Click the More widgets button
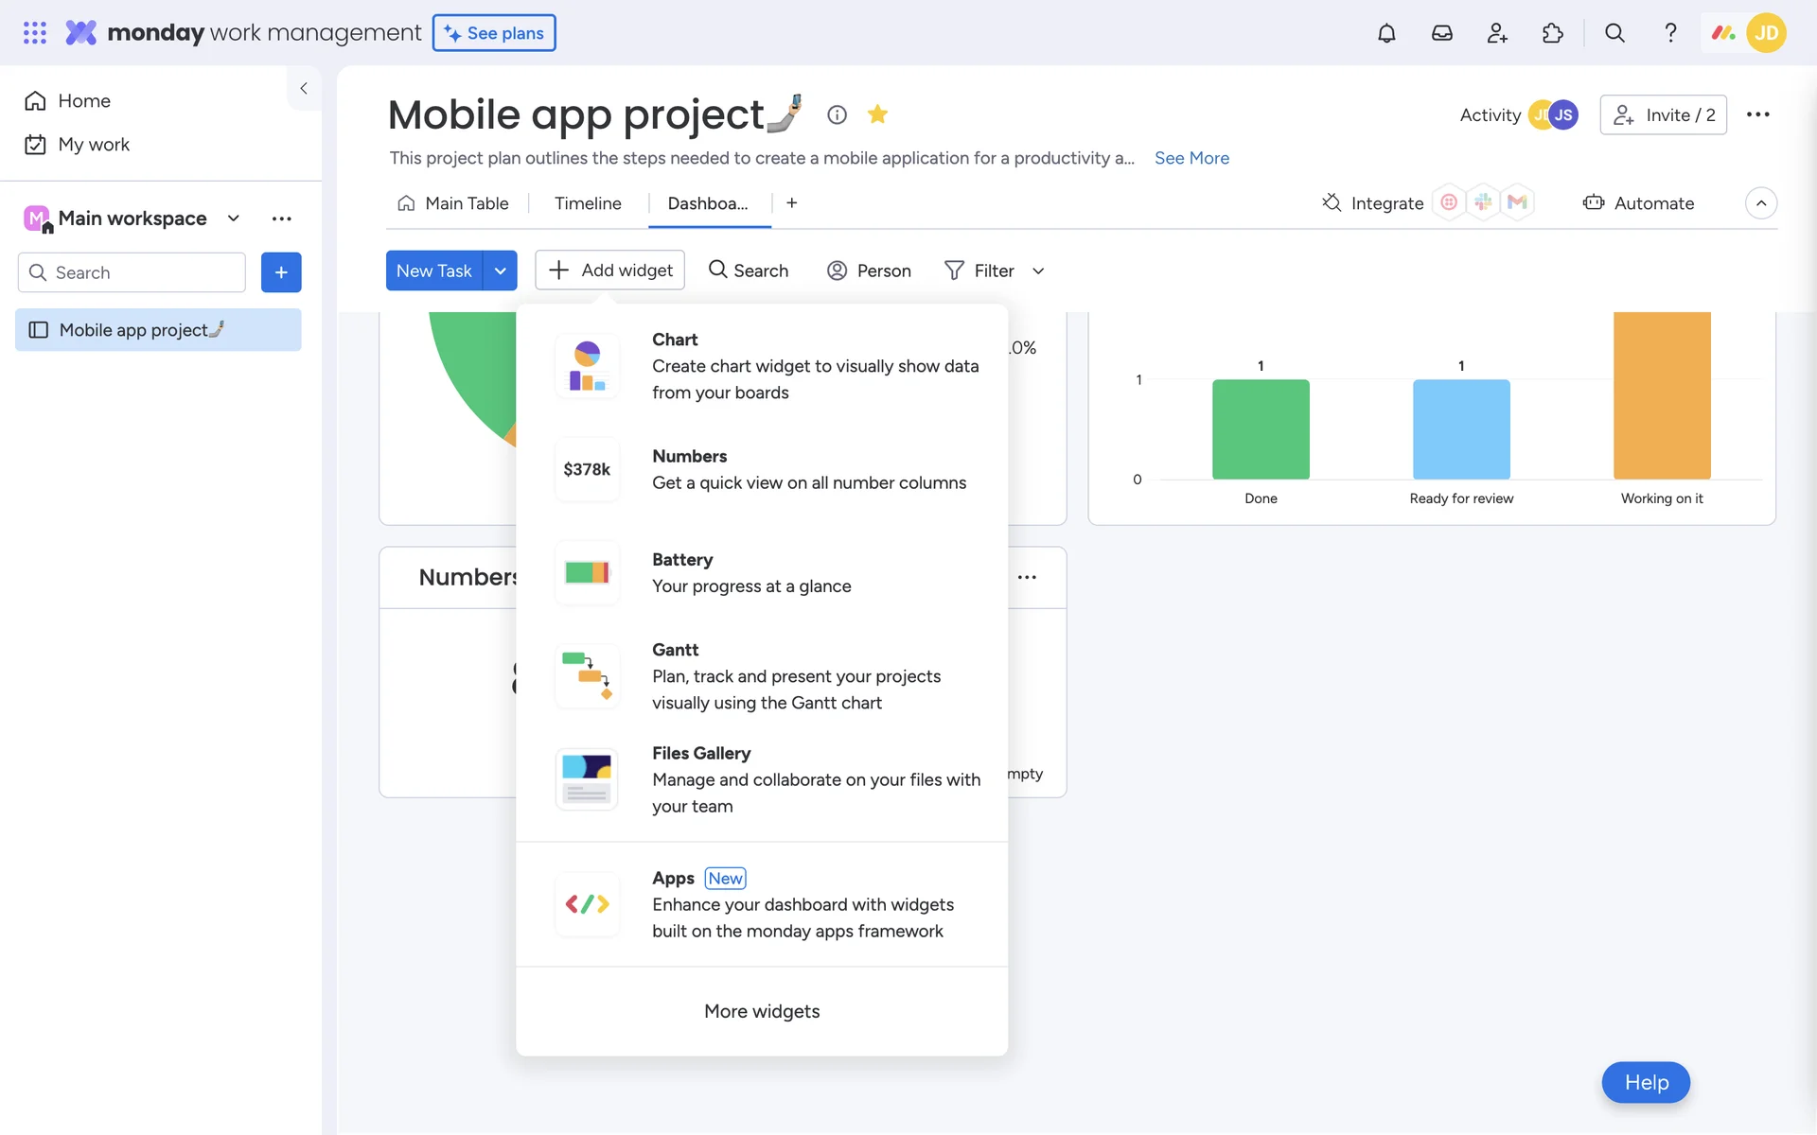 (761, 1011)
